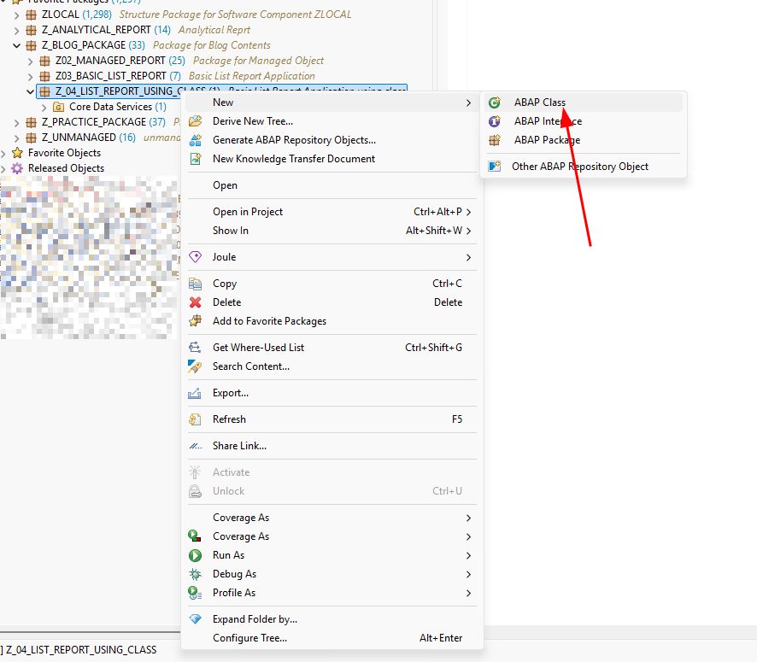
Task: Open the first Coverage As submenu
Action: click(332, 518)
